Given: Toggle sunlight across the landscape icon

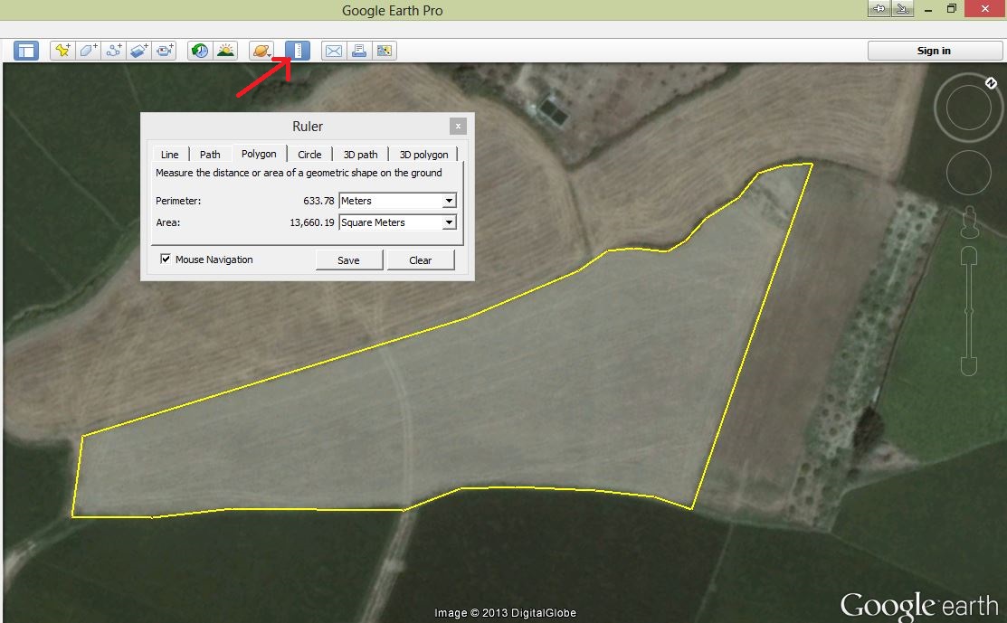Looking at the screenshot, I should coord(224,51).
